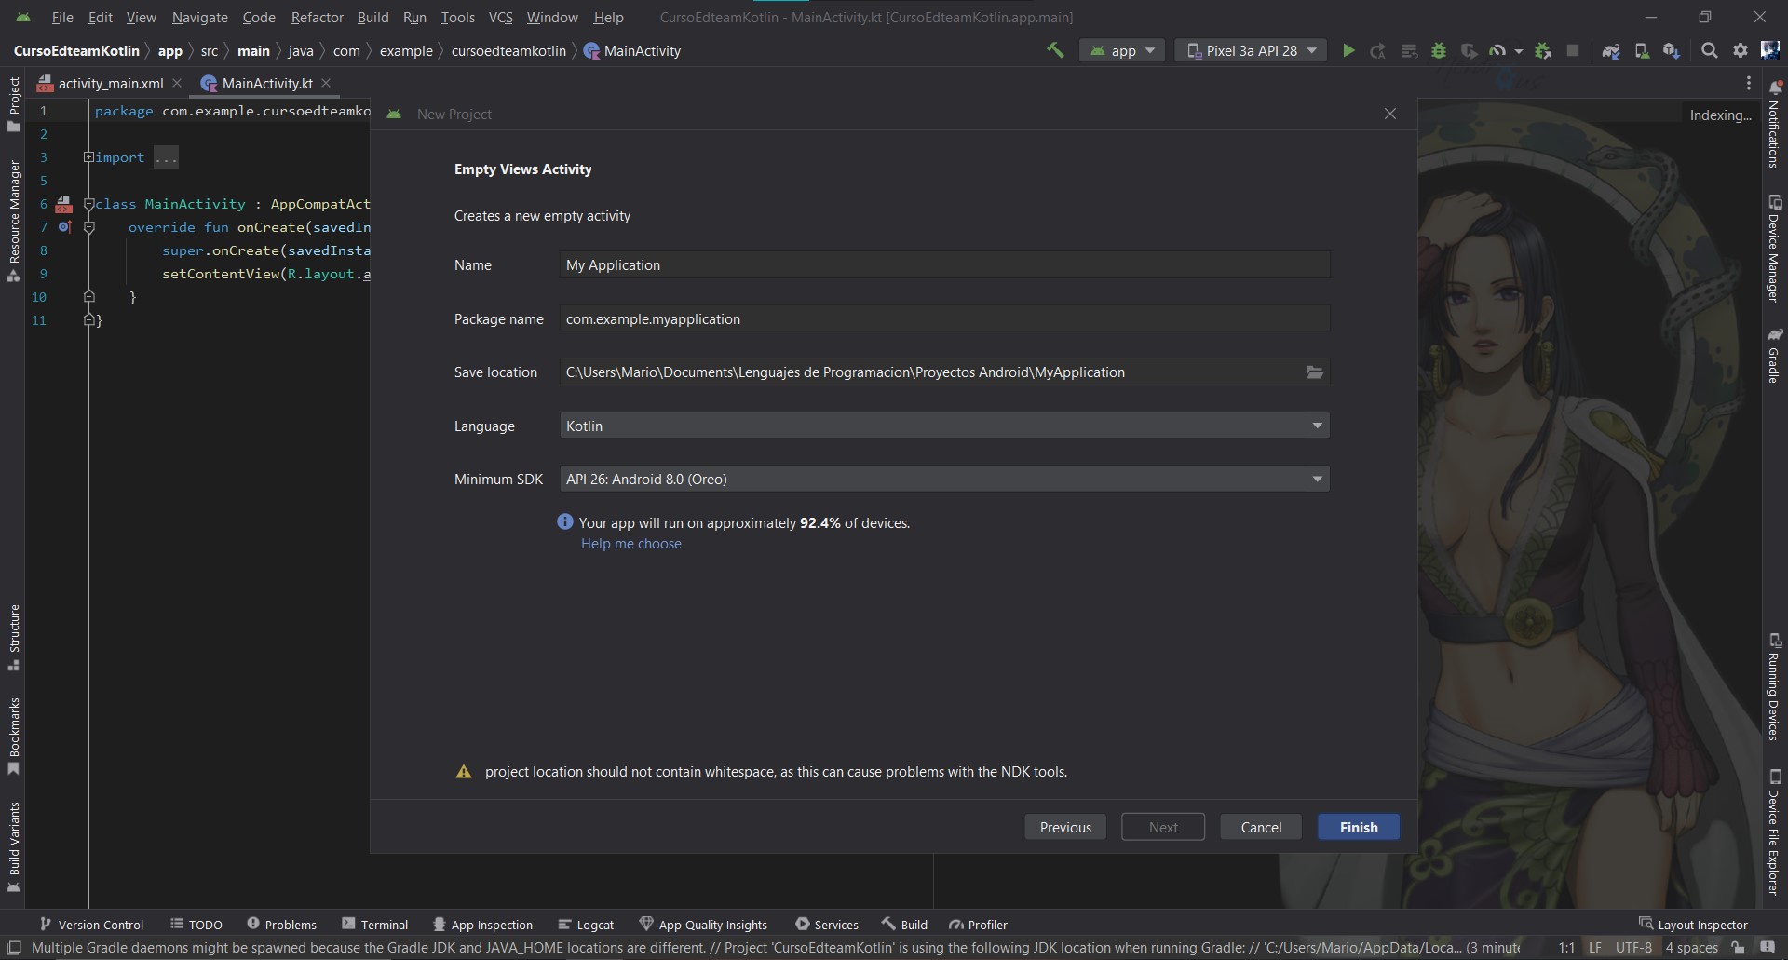
Task: Start debugging with the green bug icon
Action: click(x=1439, y=50)
